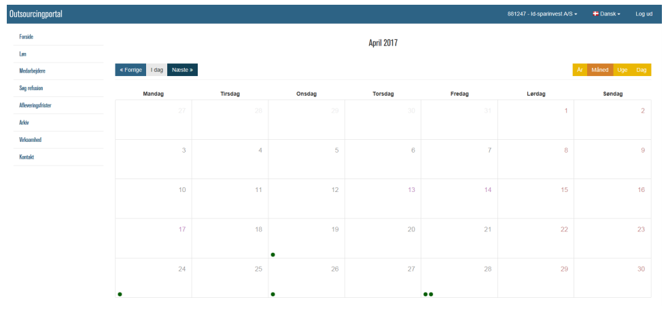Select day 18 in the calendar
Viewport: 668px width, 323px height.
point(259,229)
